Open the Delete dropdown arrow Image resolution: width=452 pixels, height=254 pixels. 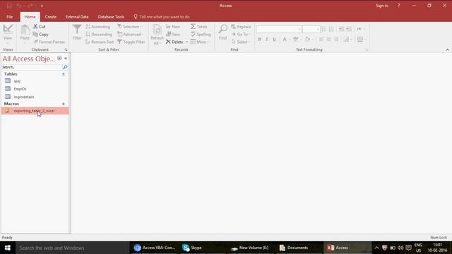[186, 42]
